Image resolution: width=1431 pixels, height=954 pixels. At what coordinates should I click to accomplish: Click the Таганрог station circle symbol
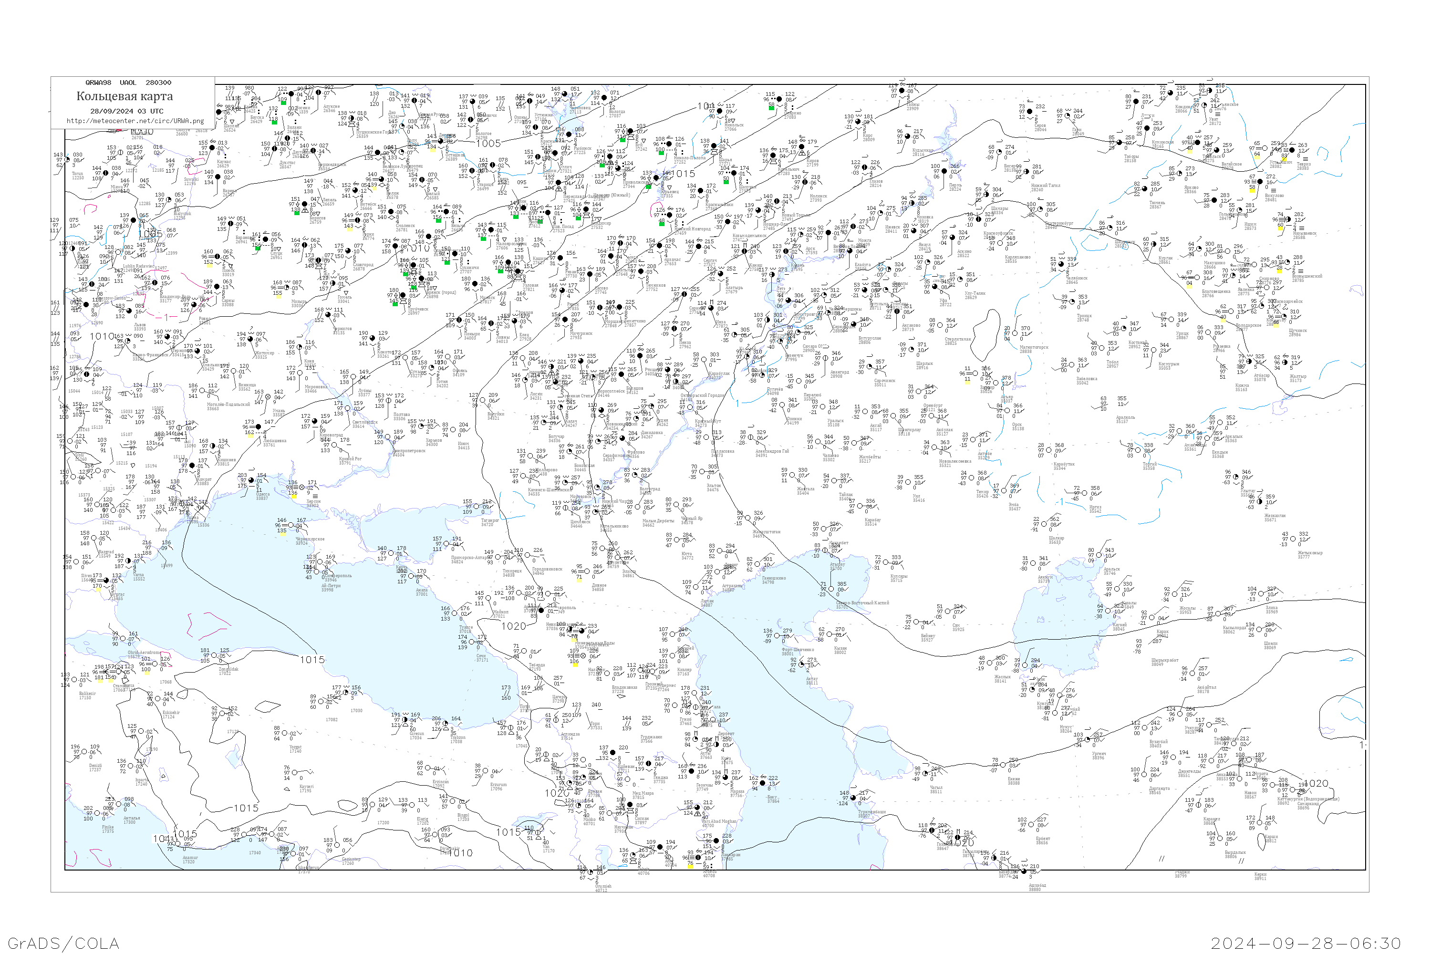(477, 506)
